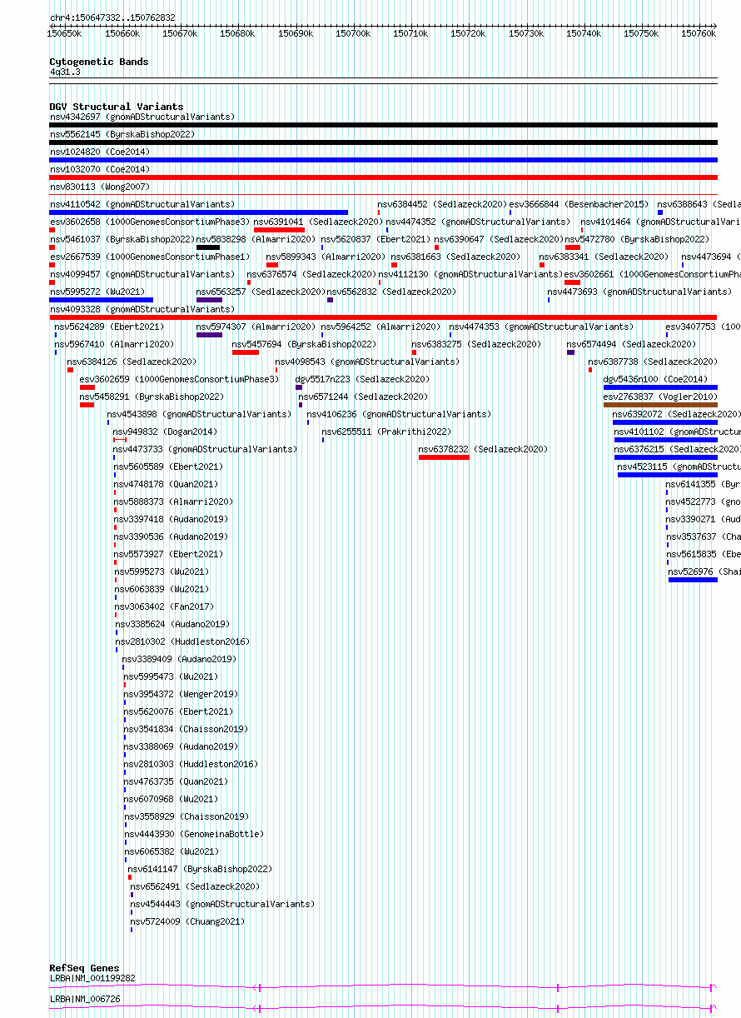Select nsv4099457 gnomADStructuralVariants label
This screenshot has height=1018, width=741.
tap(142, 274)
